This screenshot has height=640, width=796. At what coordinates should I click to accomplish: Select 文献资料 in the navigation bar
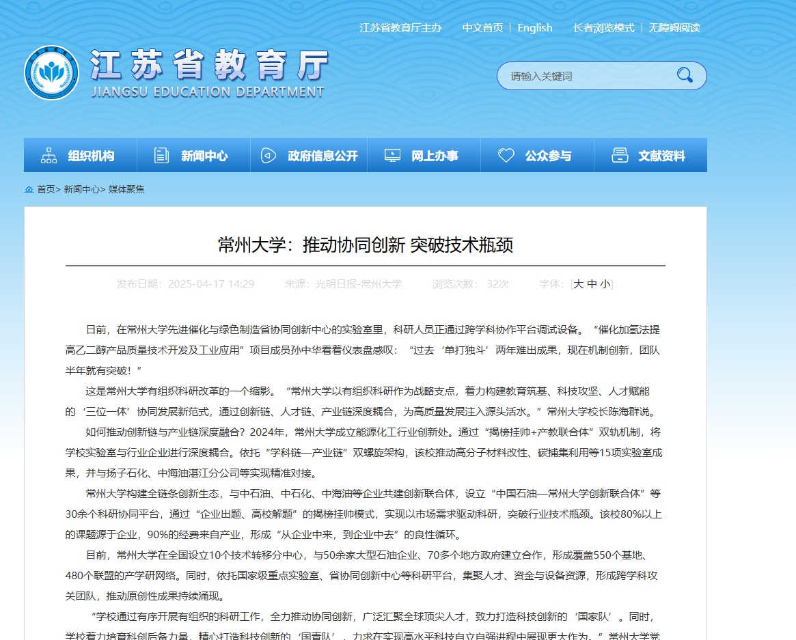[661, 156]
